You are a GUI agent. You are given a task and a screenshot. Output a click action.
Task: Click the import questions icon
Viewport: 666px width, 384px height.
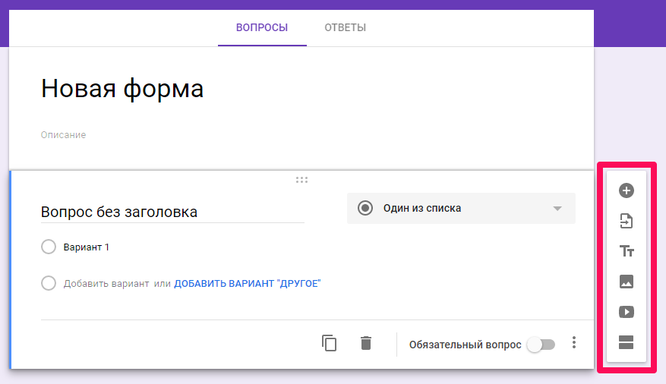tap(627, 221)
